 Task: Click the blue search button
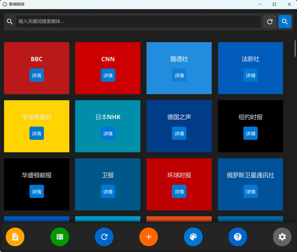[285, 22]
